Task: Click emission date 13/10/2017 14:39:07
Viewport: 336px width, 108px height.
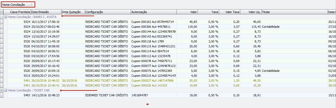Action: pyautogui.click(x=46, y=36)
